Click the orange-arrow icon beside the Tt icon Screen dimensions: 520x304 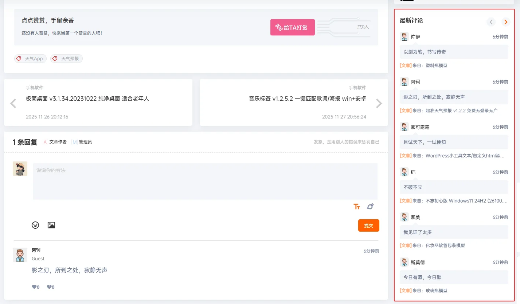click(x=370, y=207)
